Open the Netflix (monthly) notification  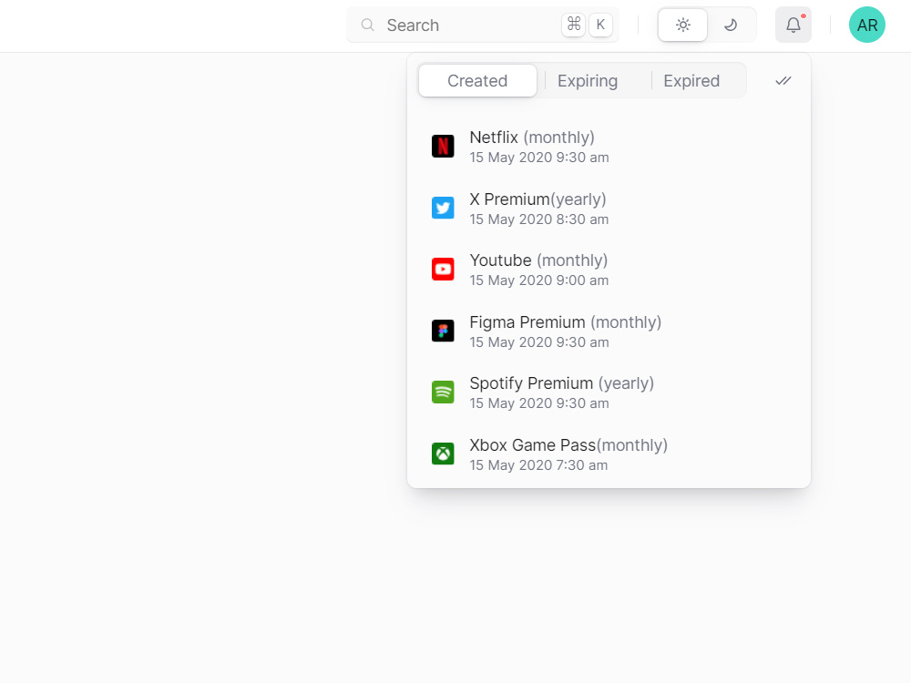click(x=609, y=147)
